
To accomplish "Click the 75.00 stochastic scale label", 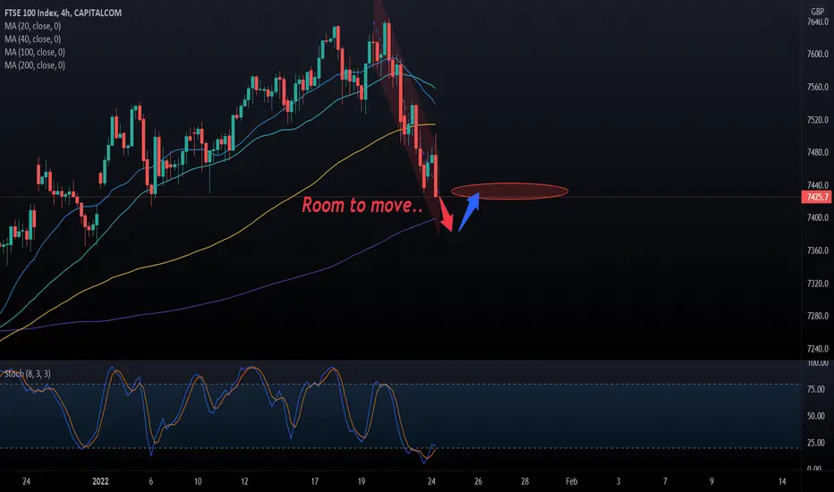I will (x=816, y=389).
